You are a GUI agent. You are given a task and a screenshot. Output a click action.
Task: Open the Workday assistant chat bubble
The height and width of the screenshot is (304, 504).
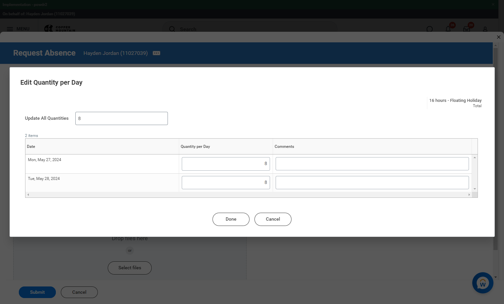[x=483, y=283]
